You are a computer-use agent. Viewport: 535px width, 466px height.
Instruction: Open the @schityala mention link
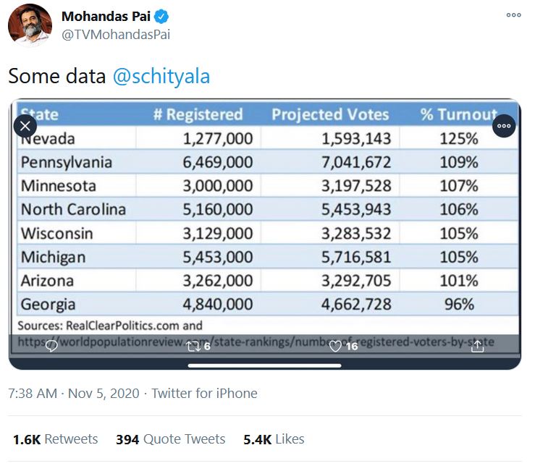[x=161, y=76]
